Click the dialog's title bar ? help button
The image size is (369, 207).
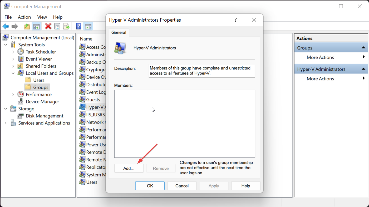pos(235,20)
